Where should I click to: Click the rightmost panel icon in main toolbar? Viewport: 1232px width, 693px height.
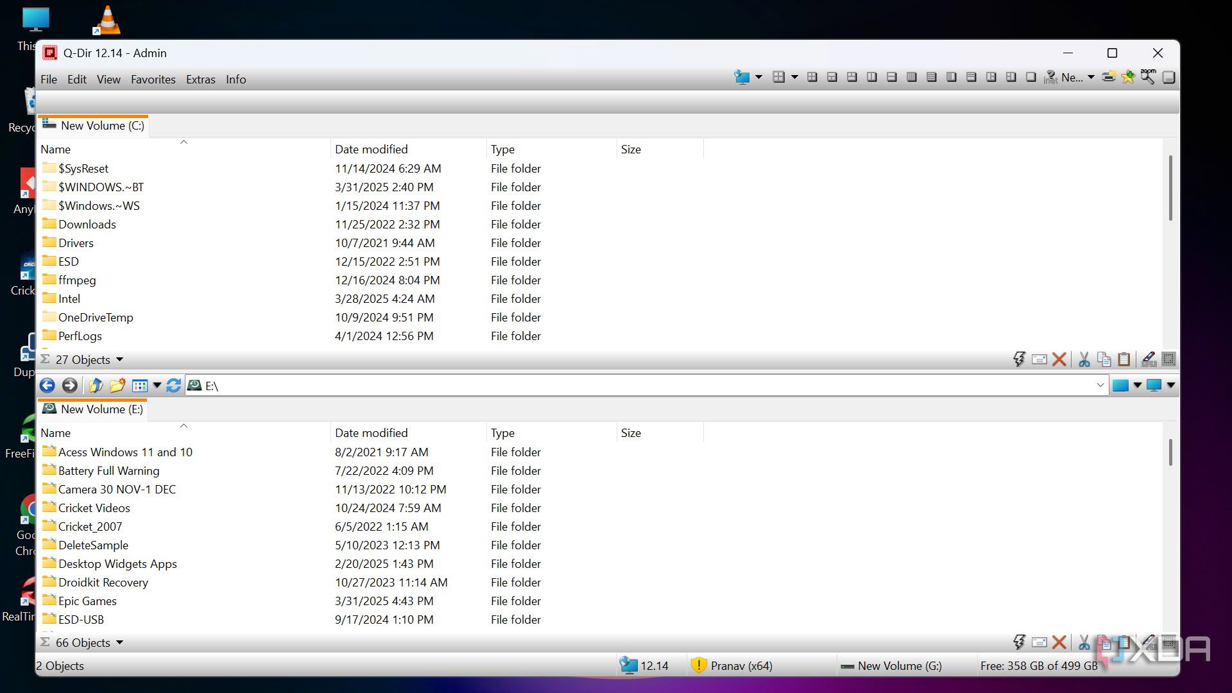pos(1168,77)
